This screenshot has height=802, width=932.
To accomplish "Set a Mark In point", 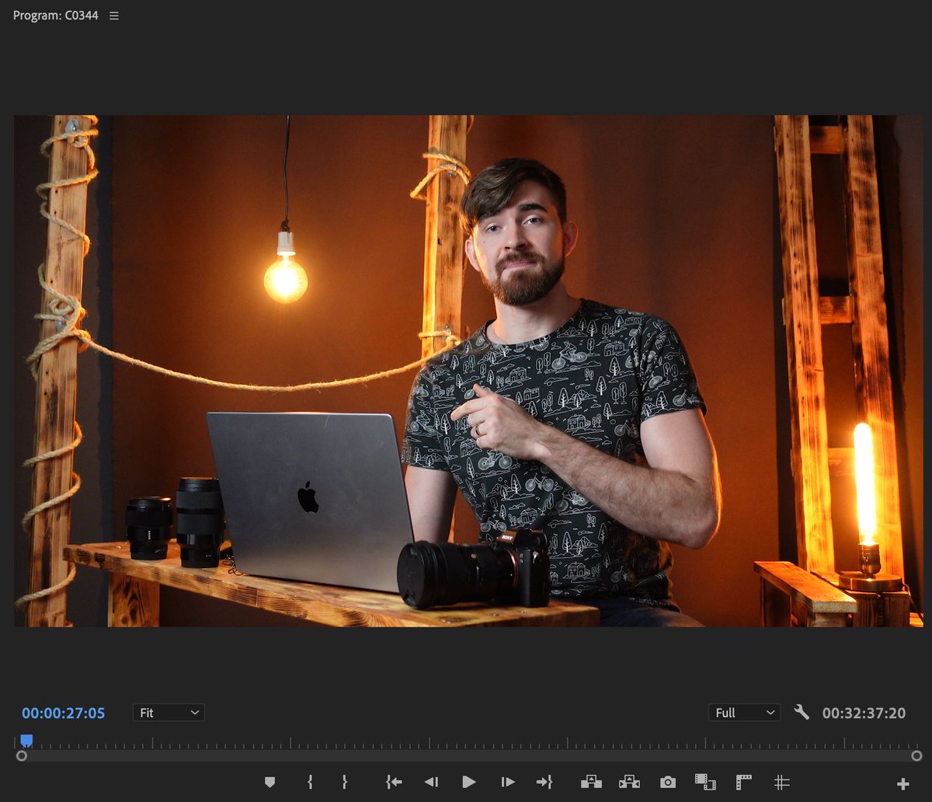I will (x=309, y=782).
